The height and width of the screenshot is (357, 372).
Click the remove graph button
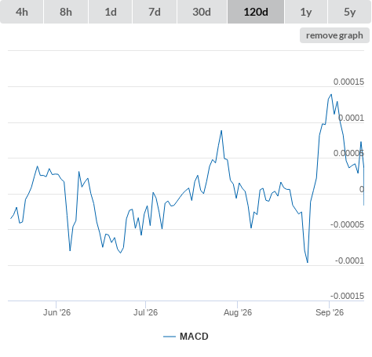point(334,35)
